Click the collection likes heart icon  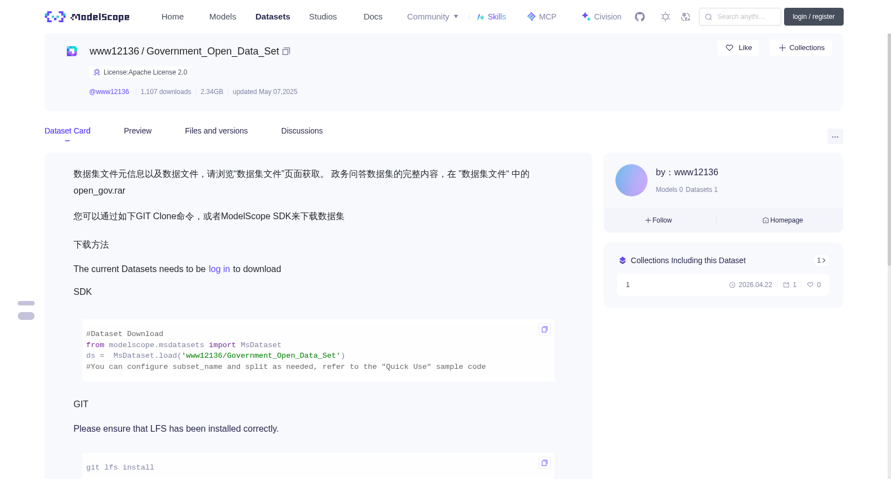coord(810,285)
